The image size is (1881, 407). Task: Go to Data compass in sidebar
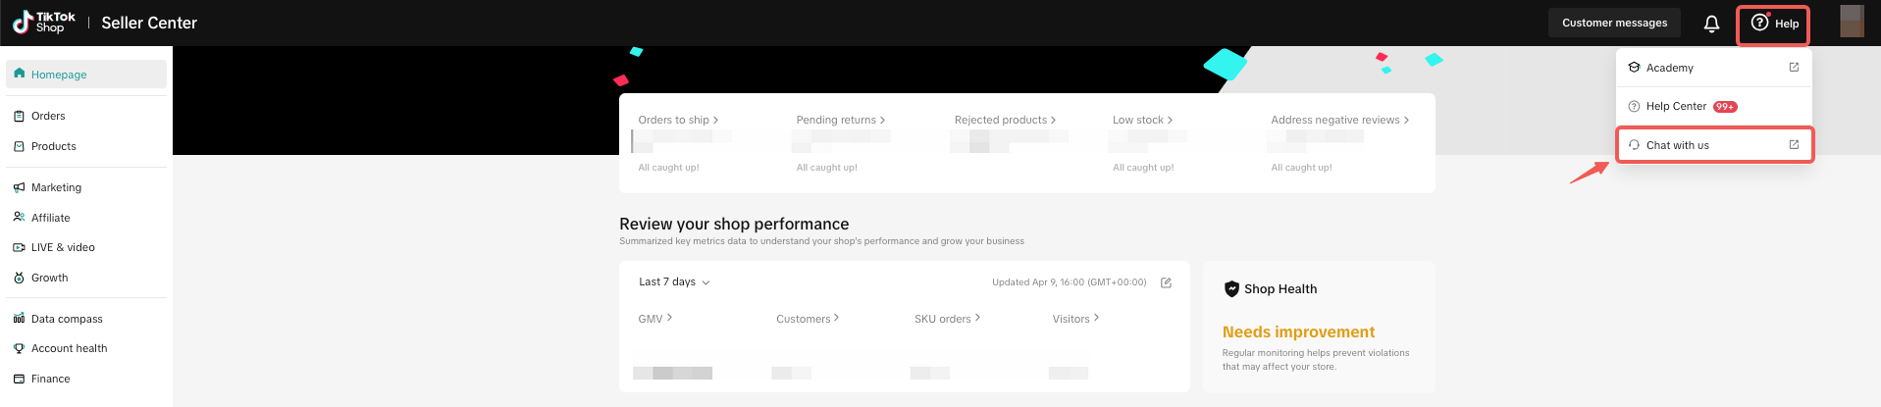point(67,319)
